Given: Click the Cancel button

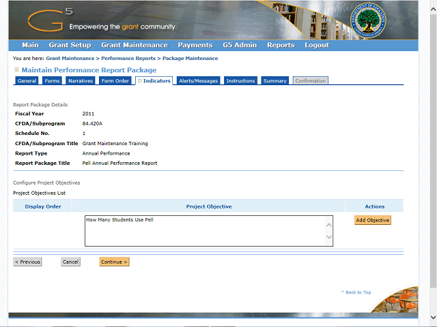Looking at the screenshot, I should click(x=70, y=262).
